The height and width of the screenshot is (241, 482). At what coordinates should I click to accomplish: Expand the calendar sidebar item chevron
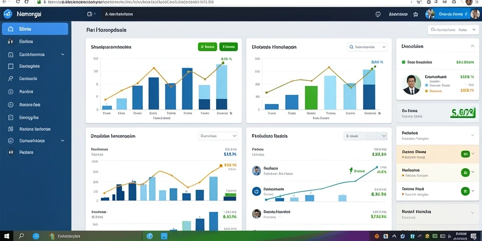pos(63,55)
